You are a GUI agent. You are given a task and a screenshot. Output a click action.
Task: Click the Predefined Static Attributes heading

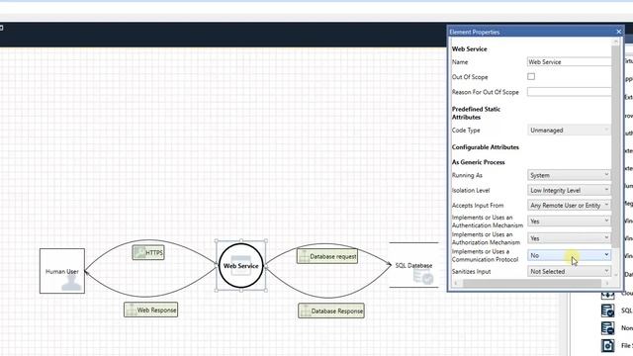tap(476, 113)
